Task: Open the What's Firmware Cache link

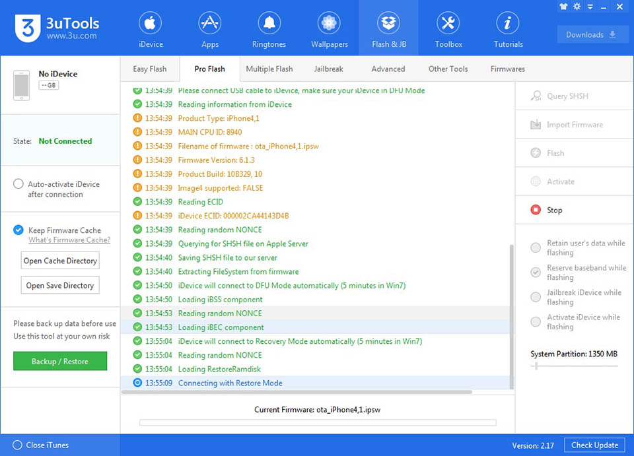Action: [x=69, y=240]
